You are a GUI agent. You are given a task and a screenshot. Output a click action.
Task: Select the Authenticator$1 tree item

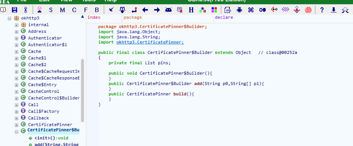47,45
